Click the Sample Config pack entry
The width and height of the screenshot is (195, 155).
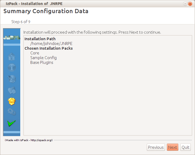coord(43,58)
